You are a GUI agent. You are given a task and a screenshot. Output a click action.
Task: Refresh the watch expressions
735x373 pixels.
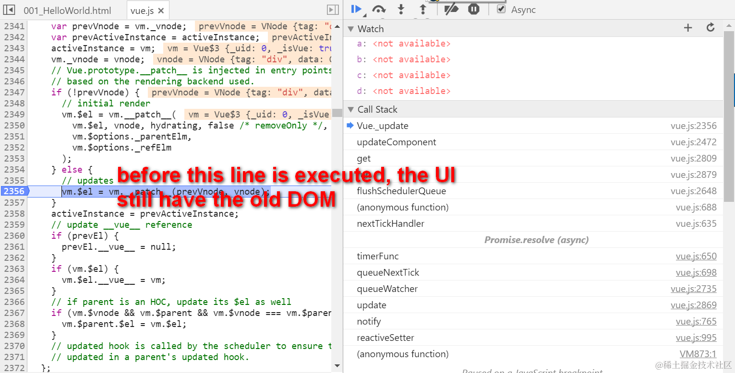pos(711,28)
